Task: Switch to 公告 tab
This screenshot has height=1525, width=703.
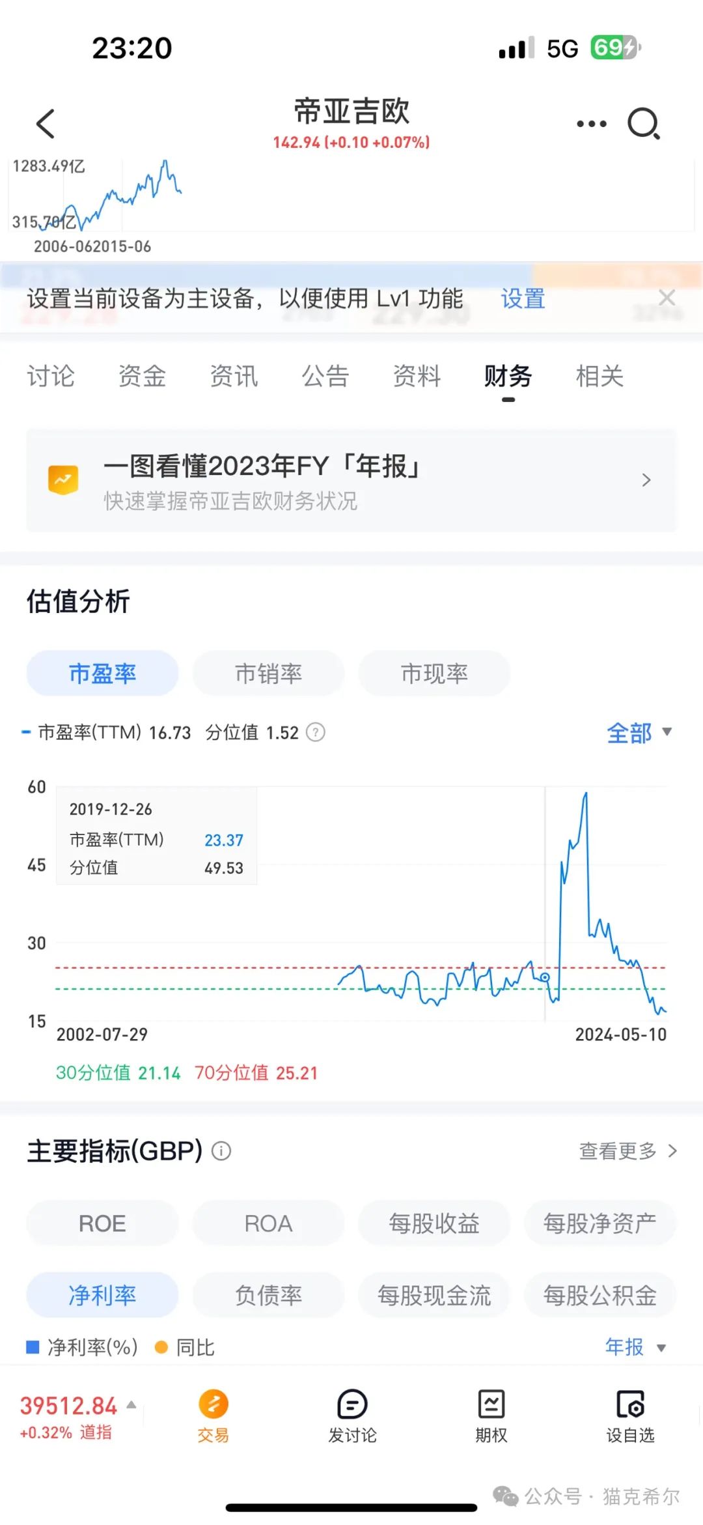Action: tap(325, 376)
